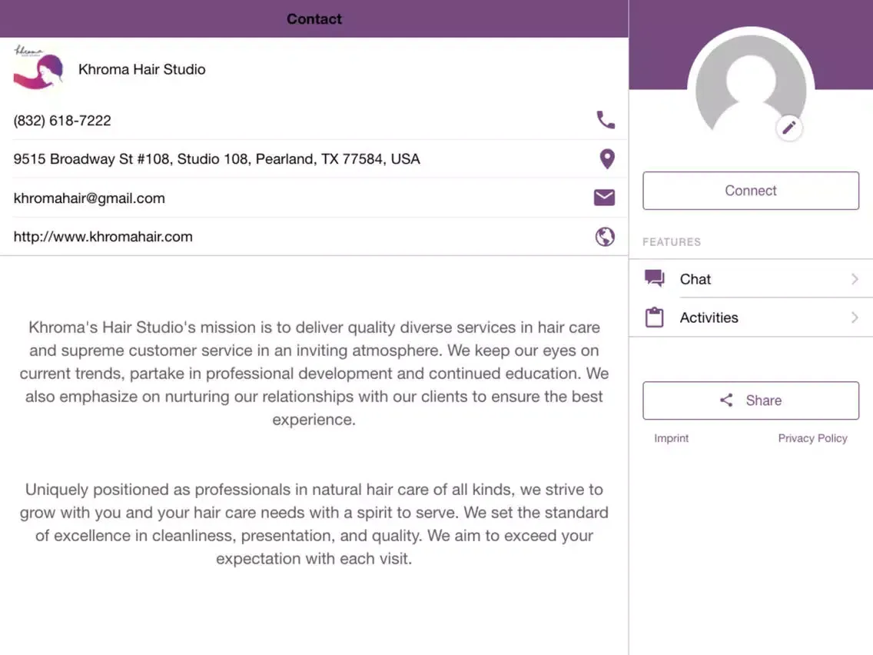Screen dimensions: 873x655
Task: Tap the (832) 618-7222 phone number
Action: [x=62, y=121]
